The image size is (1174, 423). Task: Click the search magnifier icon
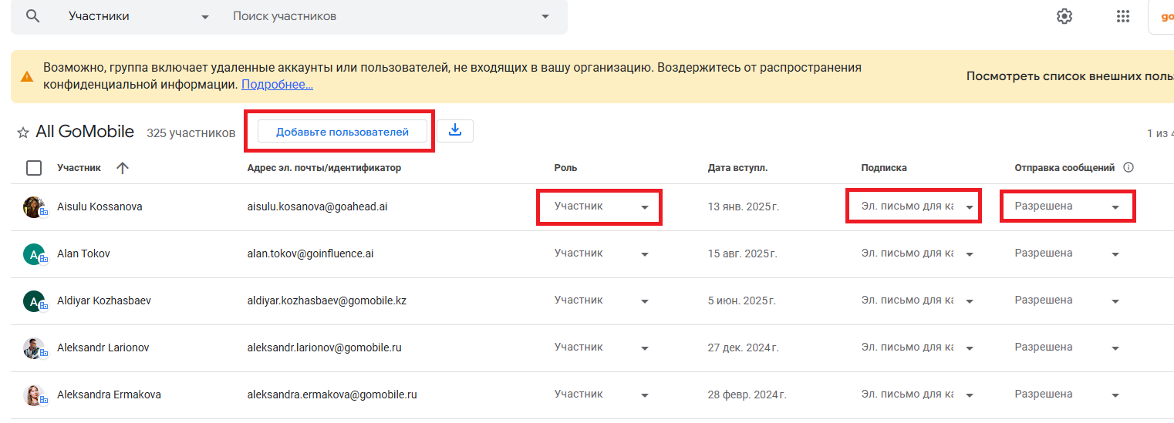click(x=32, y=16)
